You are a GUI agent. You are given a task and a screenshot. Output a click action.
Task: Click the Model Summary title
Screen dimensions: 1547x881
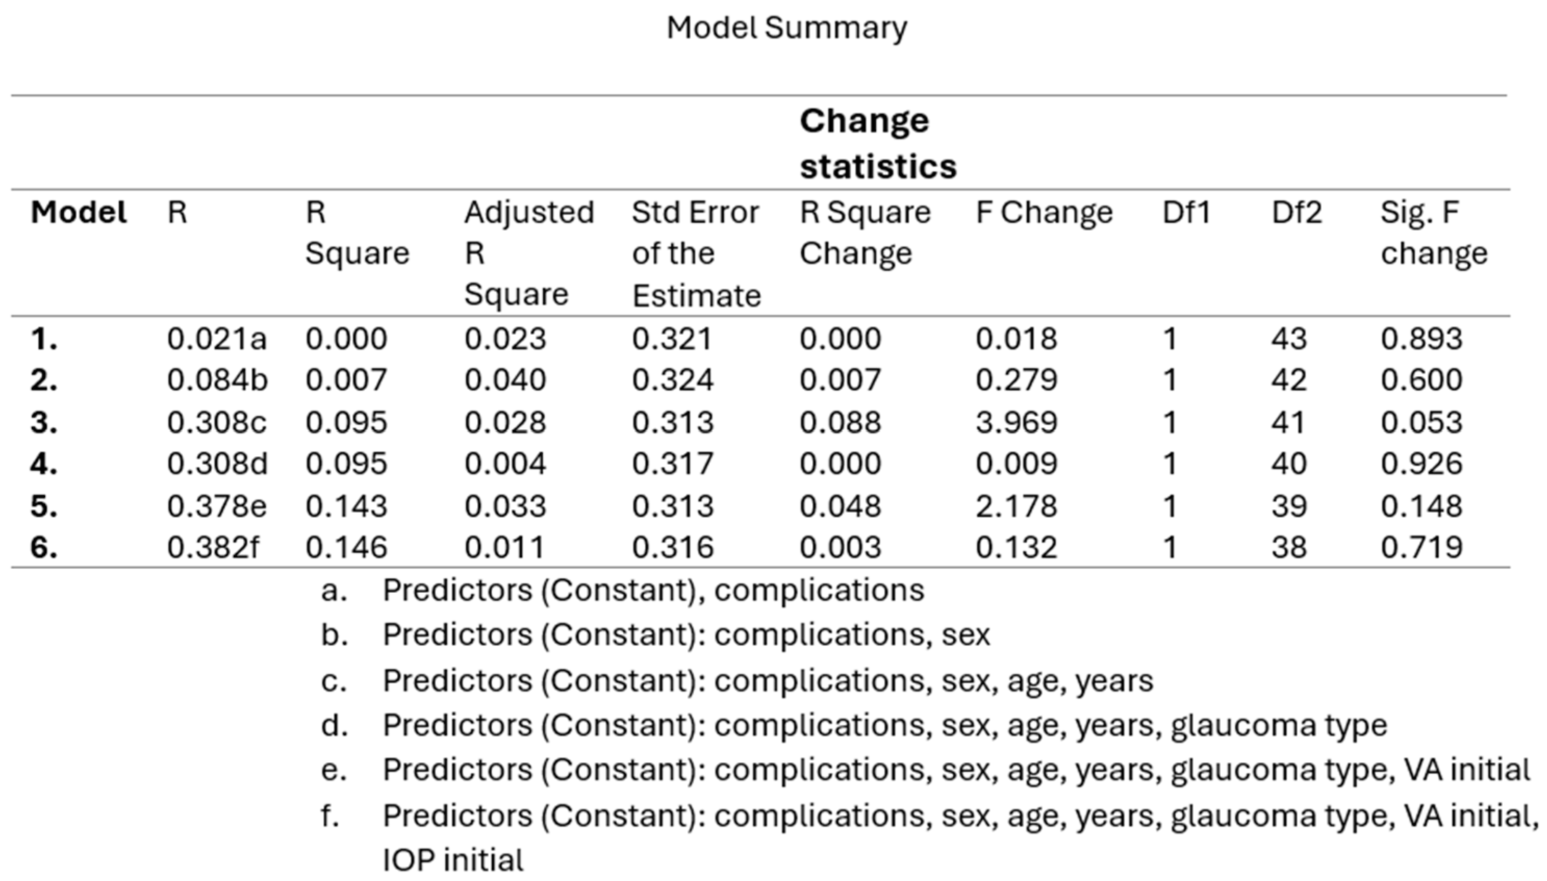pos(786,28)
